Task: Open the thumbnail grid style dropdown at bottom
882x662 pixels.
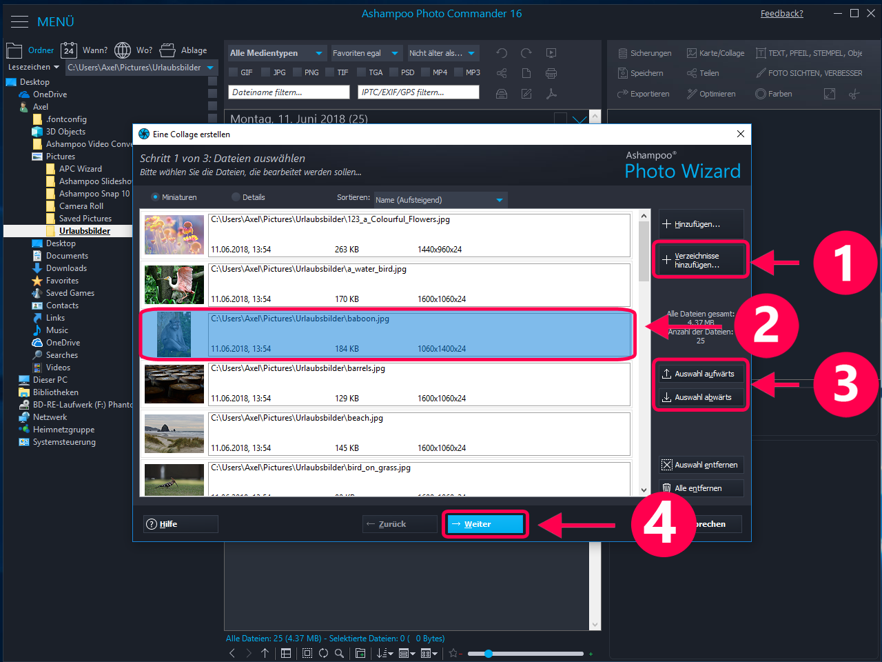Action: (x=429, y=653)
